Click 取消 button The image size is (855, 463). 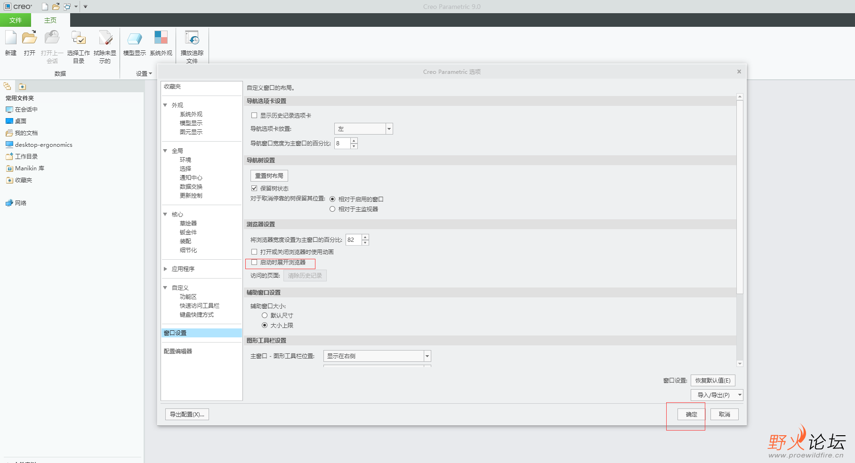click(725, 414)
